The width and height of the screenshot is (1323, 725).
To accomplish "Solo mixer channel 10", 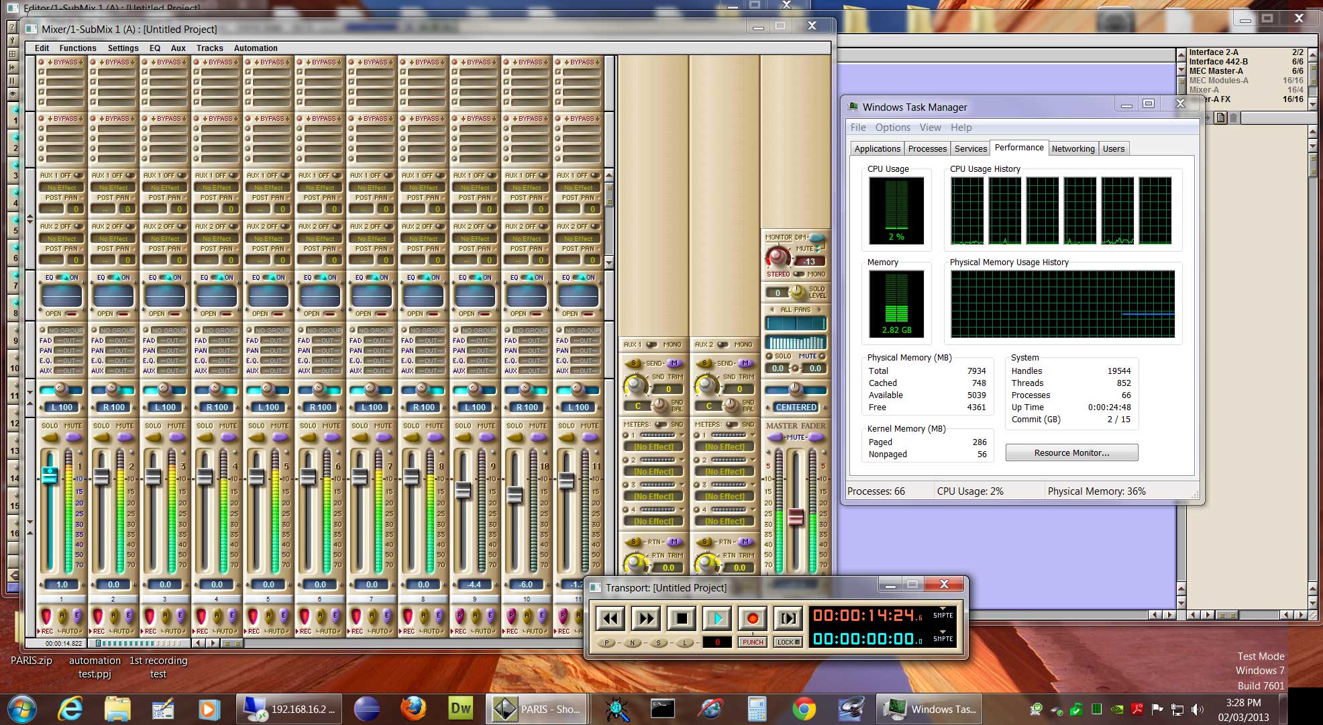I will 515,438.
